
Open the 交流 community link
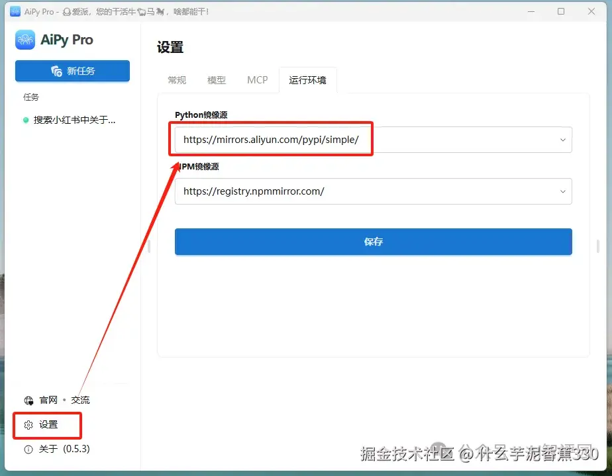tap(79, 400)
